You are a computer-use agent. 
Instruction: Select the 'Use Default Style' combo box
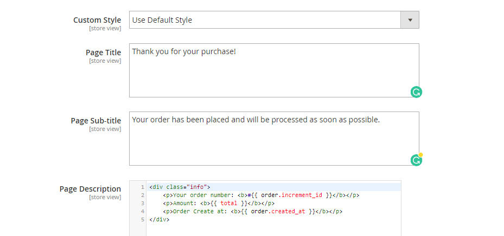click(x=274, y=20)
